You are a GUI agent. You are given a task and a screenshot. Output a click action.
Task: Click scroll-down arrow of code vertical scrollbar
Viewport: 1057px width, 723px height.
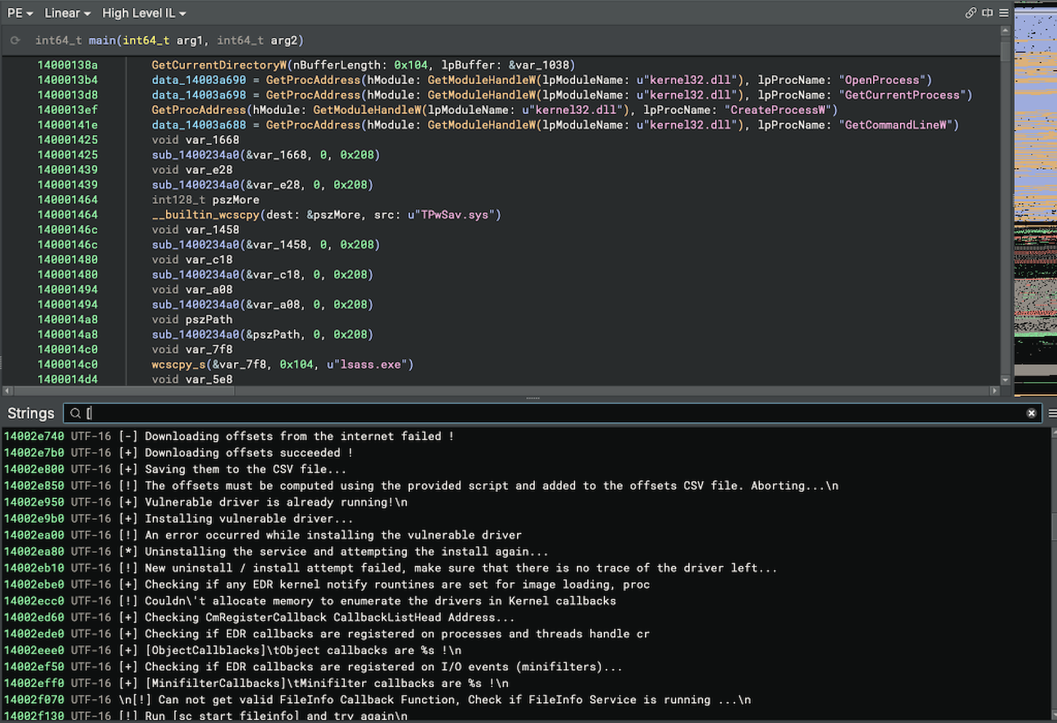pyautogui.click(x=1005, y=380)
